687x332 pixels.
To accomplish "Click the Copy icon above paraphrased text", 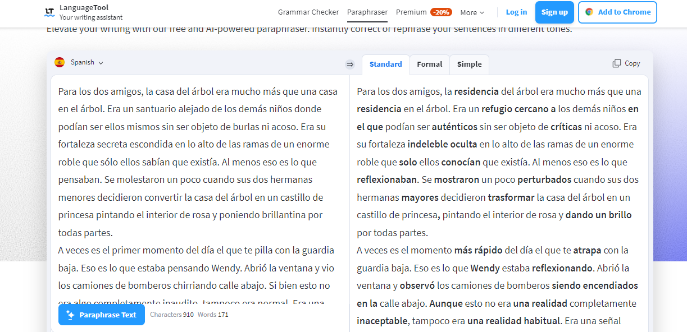I will coord(617,63).
